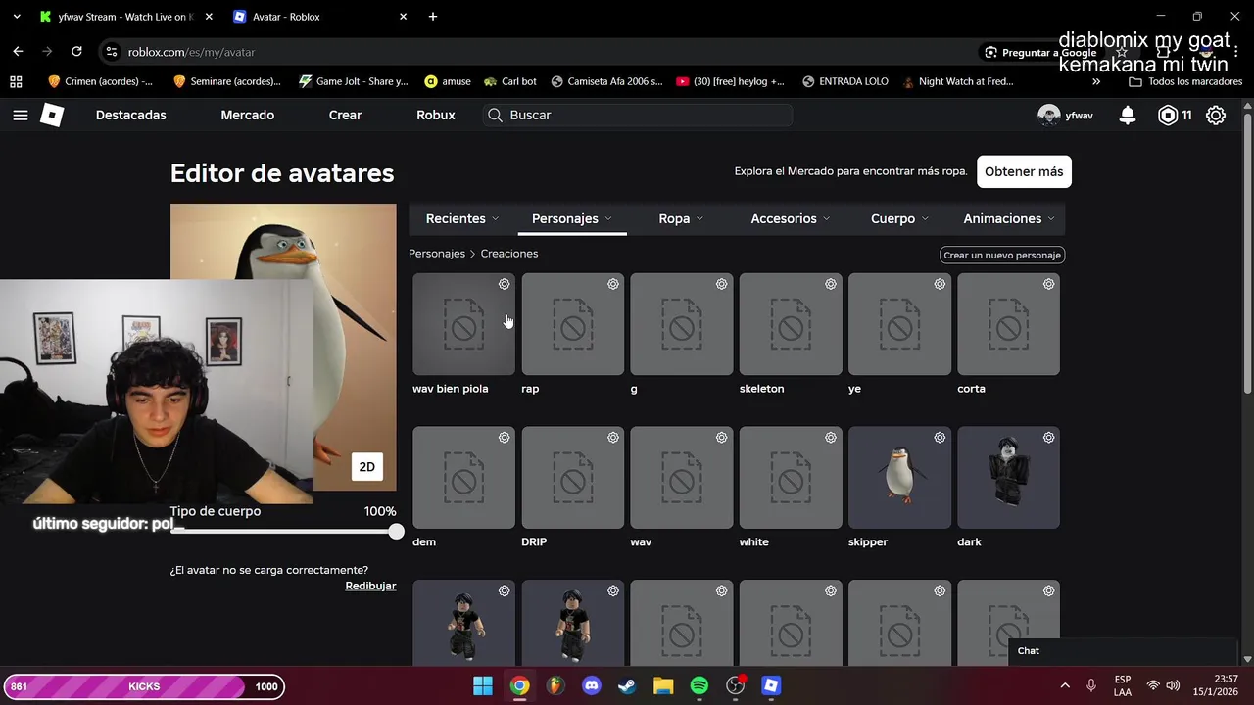
Task: Expand the Animaciones dropdown
Action: (1009, 219)
